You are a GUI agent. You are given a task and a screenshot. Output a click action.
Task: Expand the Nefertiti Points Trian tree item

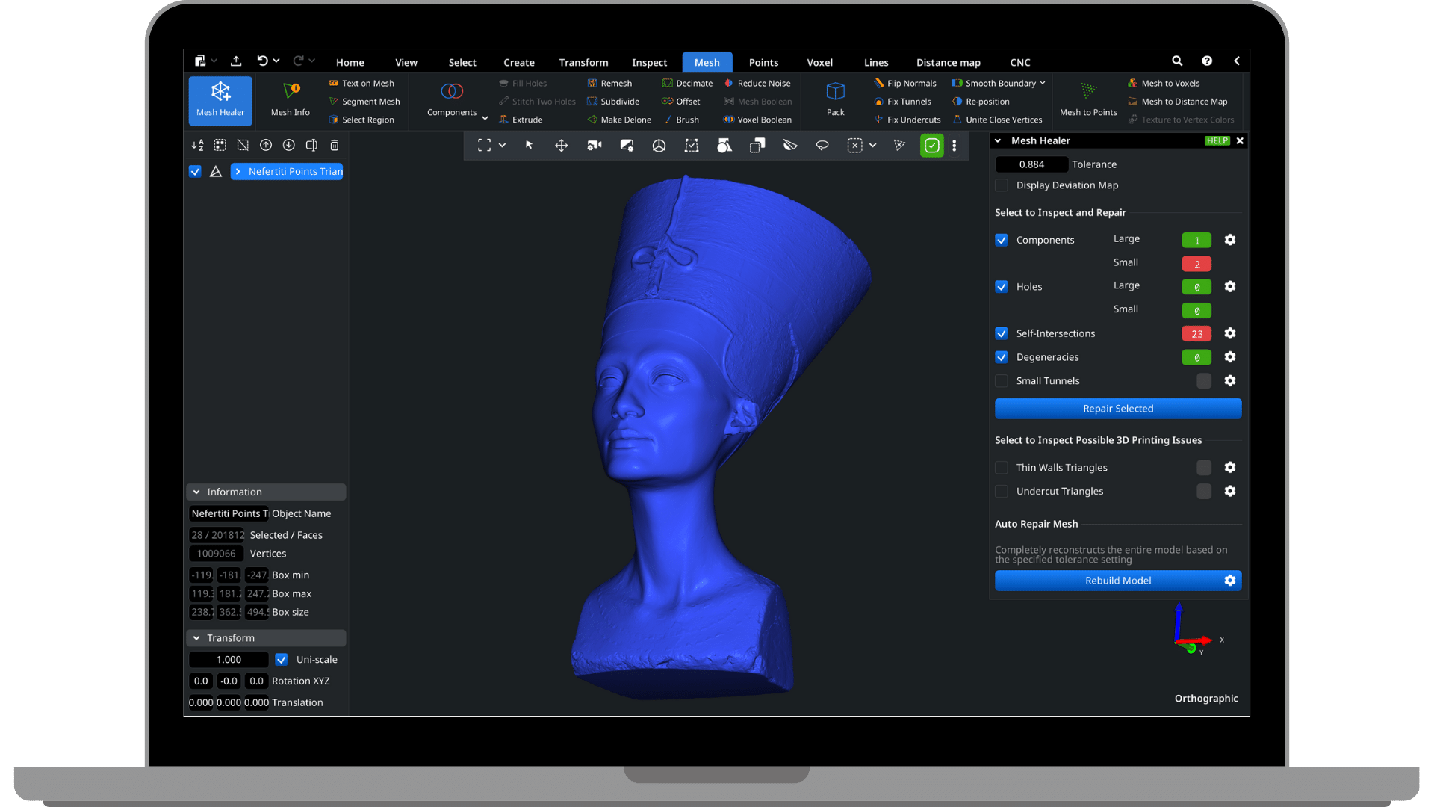coord(238,172)
